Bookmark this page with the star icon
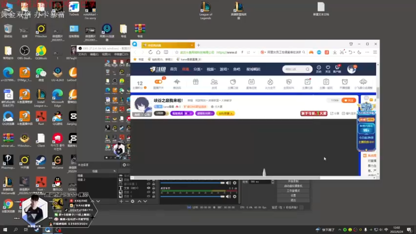 tap(177, 53)
